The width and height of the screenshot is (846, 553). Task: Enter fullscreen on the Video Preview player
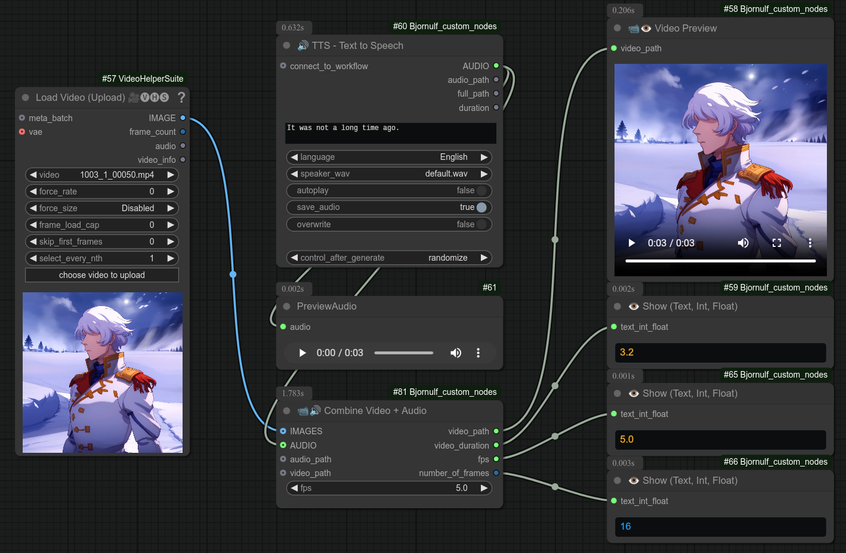point(776,243)
